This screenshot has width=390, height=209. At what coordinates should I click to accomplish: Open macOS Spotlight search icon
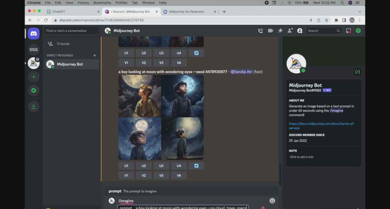click(342, 3)
